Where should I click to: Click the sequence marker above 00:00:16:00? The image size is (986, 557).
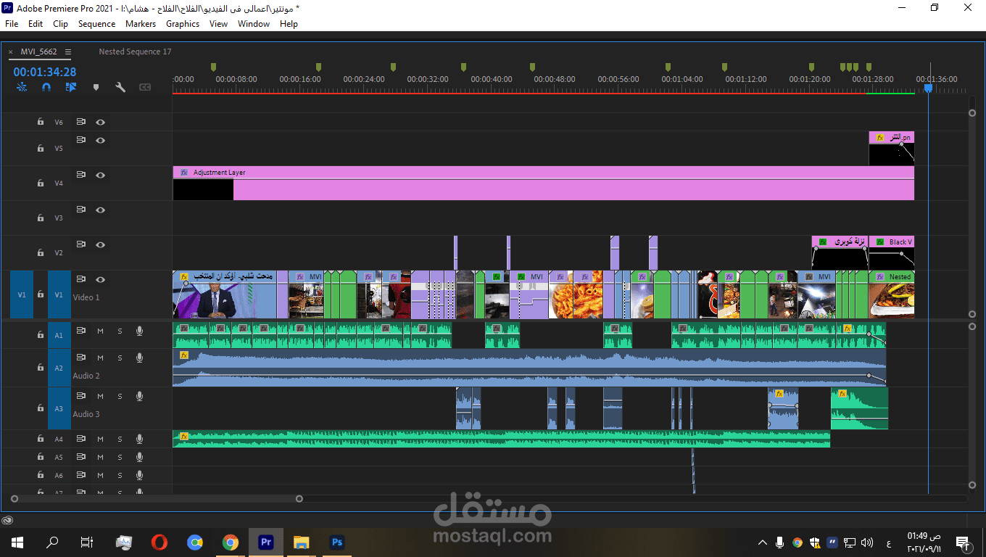tap(318, 67)
